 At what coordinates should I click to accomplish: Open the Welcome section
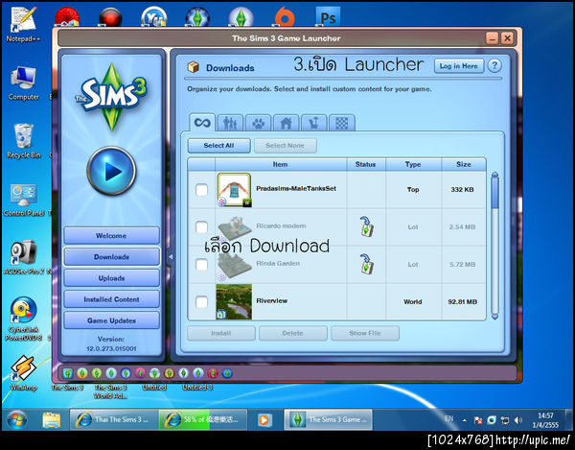[x=111, y=236]
